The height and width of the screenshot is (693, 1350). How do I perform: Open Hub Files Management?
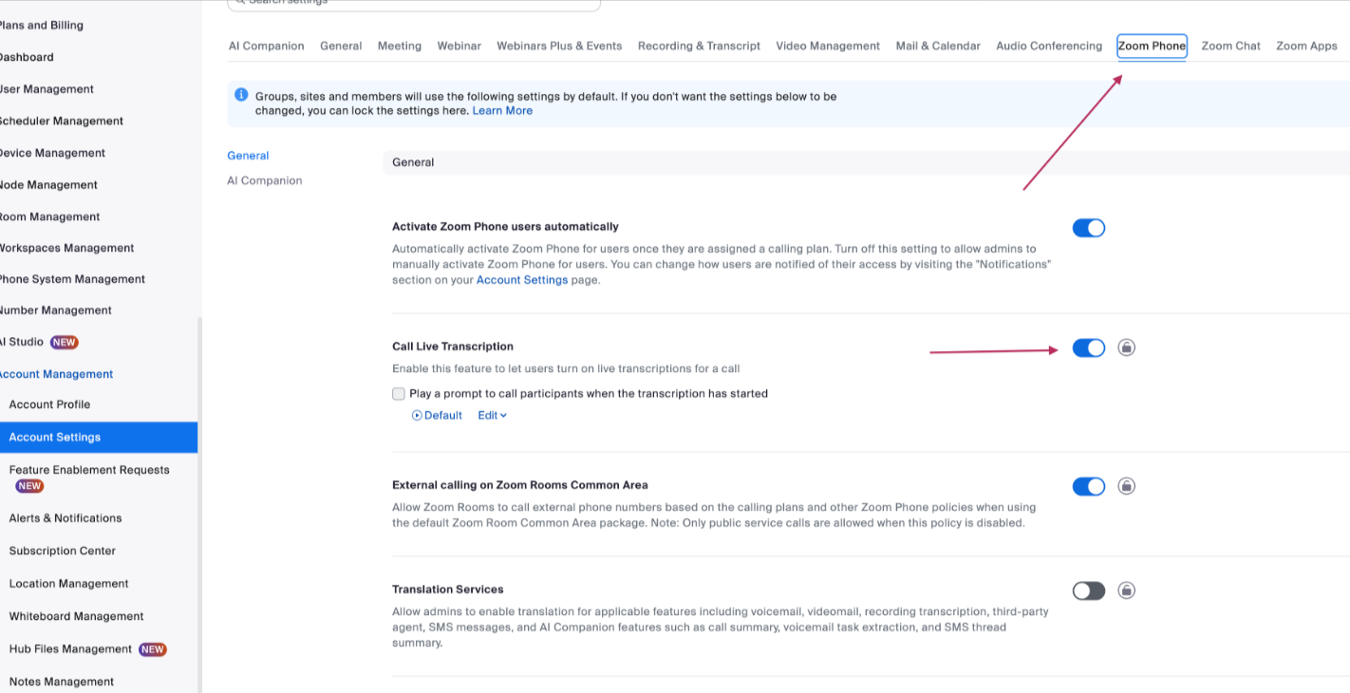click(70, 649)
